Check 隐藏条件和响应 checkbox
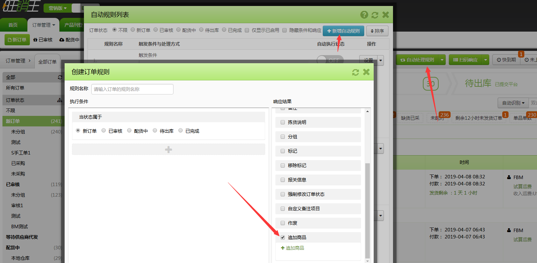537x263 pixels. pyautogui.click(x=285, y=30)
